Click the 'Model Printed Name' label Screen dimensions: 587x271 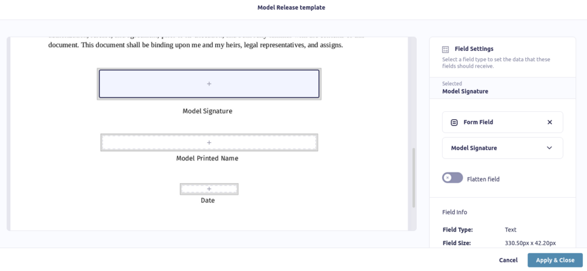point(207,158)
